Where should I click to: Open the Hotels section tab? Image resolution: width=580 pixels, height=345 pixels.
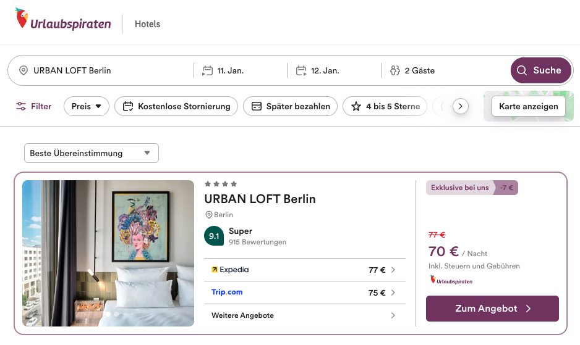click(x=147, y=24)
